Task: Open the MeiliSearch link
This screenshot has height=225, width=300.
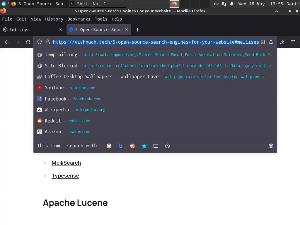Action: [66, 163]
